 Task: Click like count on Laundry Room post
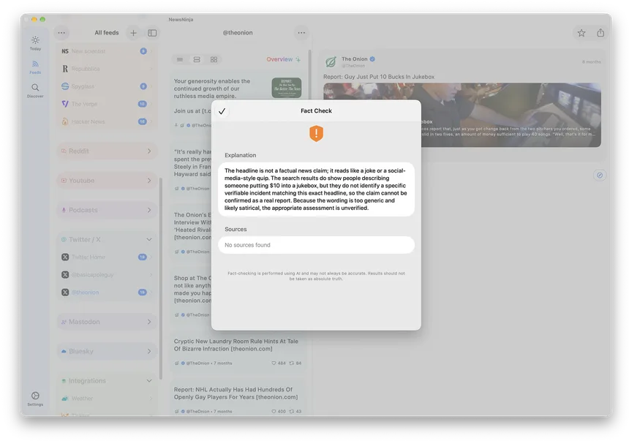(x=279, y=363)
